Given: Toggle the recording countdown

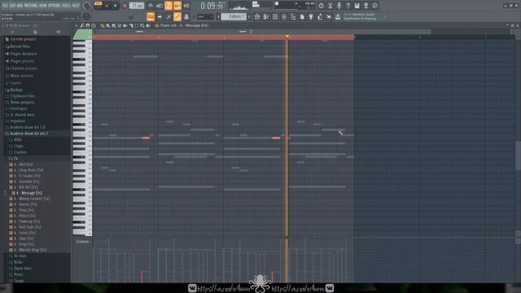Looking at the screenshot, I should [169, 6].
